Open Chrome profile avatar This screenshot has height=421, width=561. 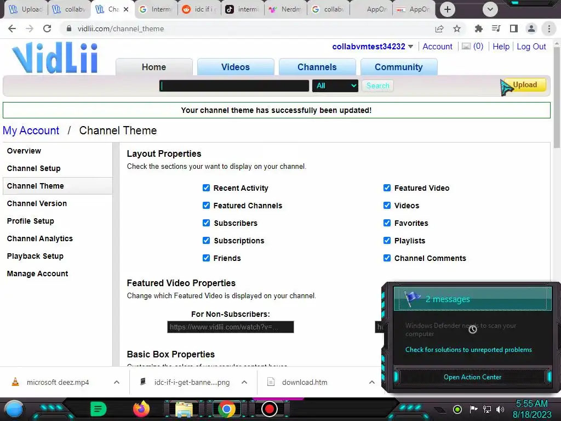[531, 29]
